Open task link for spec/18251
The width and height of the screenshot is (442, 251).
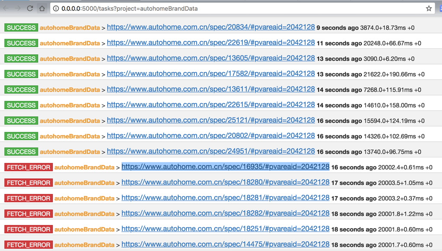click(225, 229)
